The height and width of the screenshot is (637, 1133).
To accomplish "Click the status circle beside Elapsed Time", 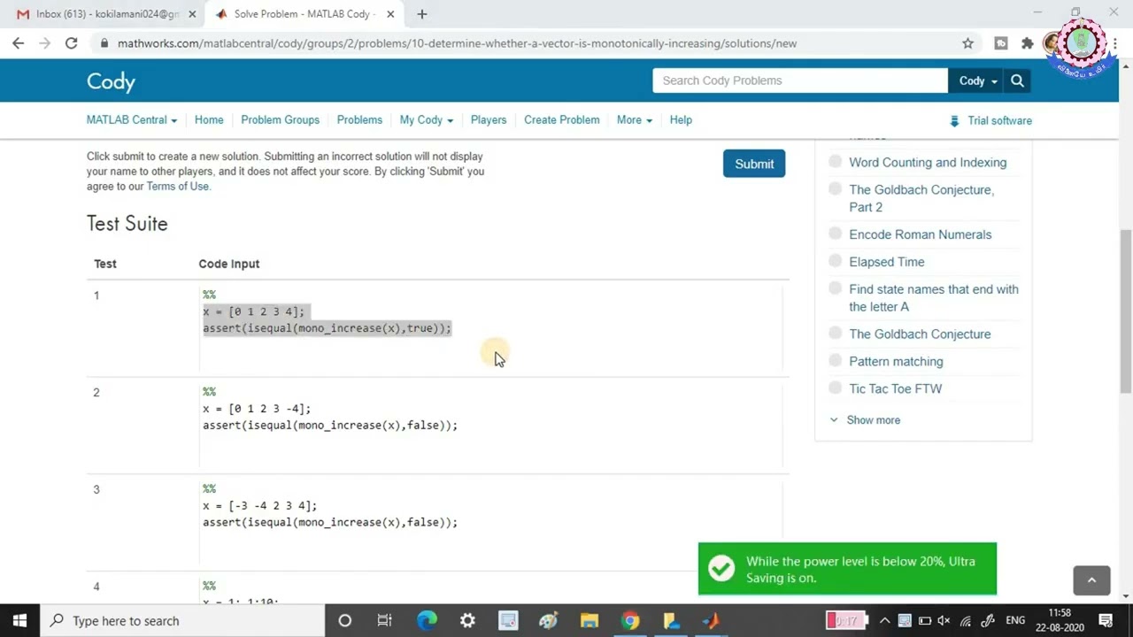I will 835,261.
